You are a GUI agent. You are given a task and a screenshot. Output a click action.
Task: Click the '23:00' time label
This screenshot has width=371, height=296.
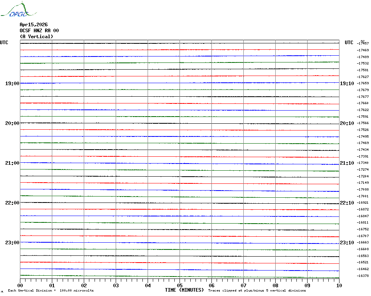pyautogui.click(x=12, y=242)
